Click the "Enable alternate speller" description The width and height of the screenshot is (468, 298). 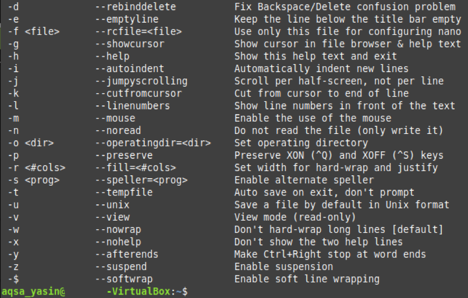click(303, 180)
